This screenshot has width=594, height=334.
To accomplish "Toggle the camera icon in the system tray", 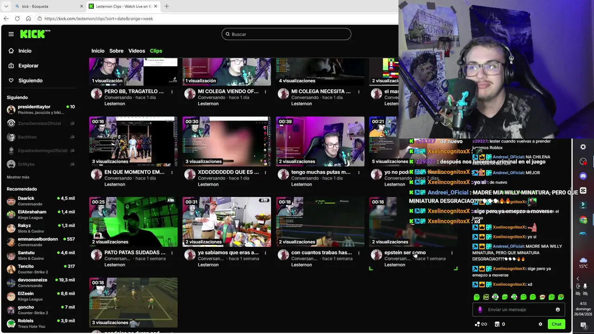I will [x=578, y=286].
